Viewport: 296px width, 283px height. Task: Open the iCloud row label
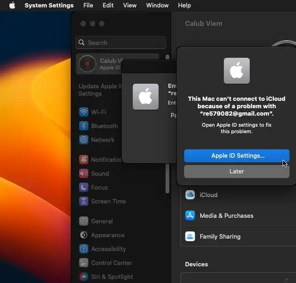pos(209,195)
